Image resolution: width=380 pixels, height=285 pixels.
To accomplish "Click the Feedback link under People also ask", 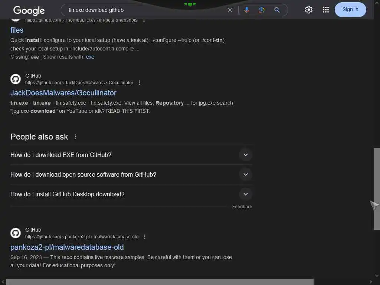I will point(242,207).
